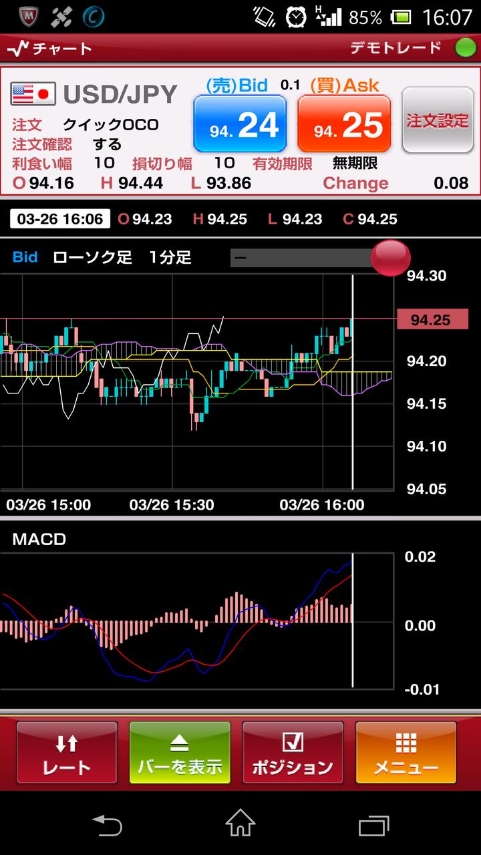Tap the white vertical cursor line on chart

click(x=352, y=381)
